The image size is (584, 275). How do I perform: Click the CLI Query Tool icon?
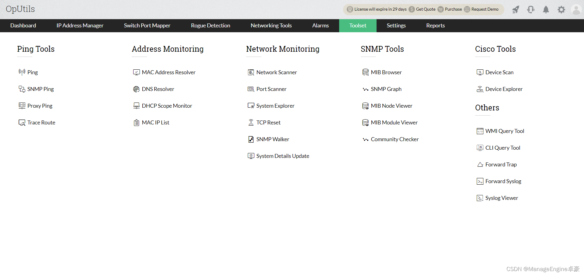[480, 148]
